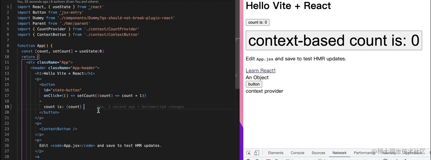Follow the Learn React1 link
The width and height of the screenshot is (431, 160).
(261, 71)
